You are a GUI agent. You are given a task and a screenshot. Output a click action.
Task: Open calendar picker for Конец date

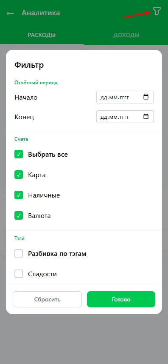click(146, 117)
